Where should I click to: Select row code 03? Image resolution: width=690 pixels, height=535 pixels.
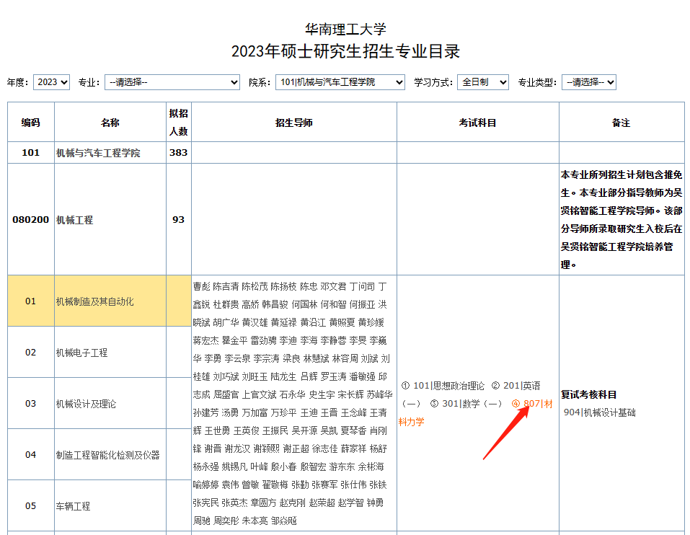pos(31,403)
